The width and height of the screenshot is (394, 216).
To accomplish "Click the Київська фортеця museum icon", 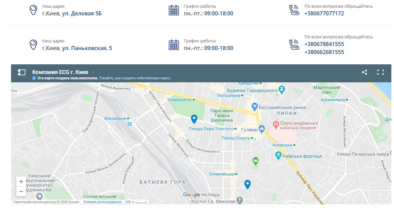I will (278, 155).
